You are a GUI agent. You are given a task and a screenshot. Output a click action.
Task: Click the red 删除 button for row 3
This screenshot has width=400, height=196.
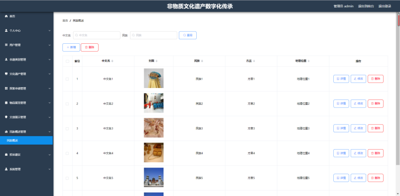376,128
